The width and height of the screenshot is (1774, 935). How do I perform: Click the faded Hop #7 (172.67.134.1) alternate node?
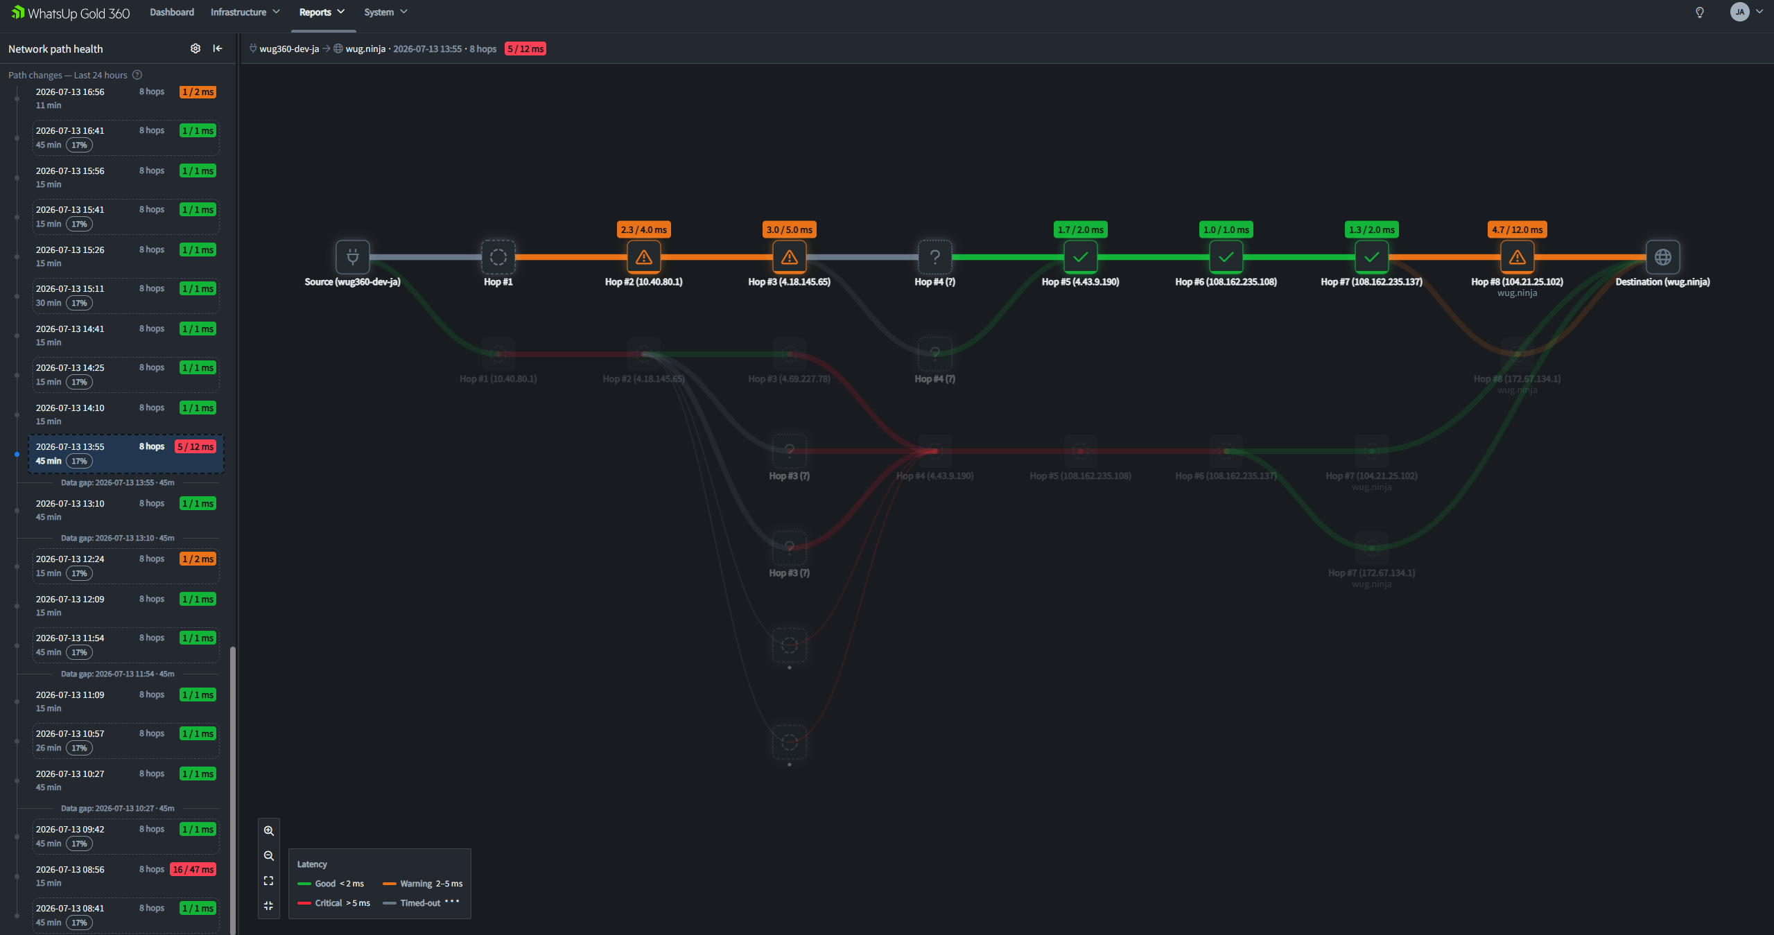[x=1372, y=548]
